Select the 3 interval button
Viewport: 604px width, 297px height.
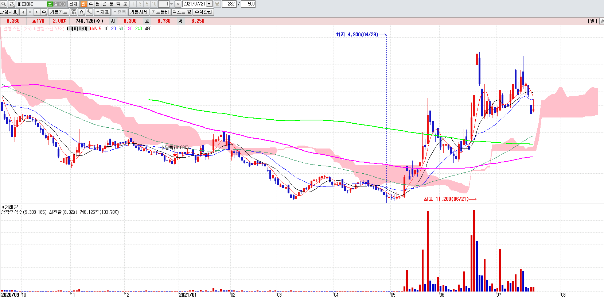140,4
